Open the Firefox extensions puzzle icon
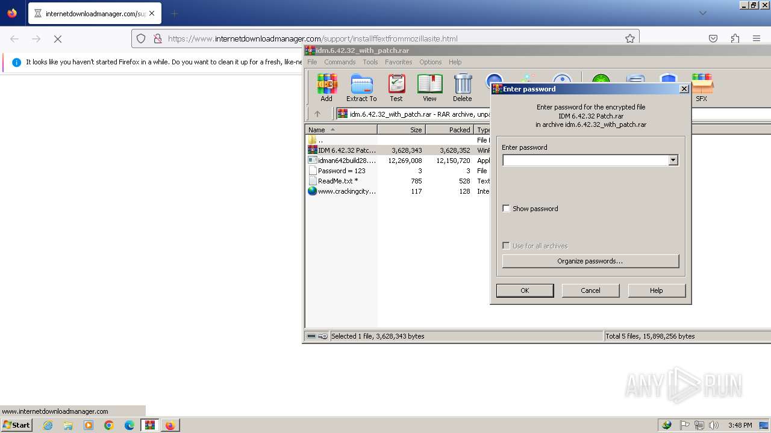The image size is (771, 433). (x=735, y=38)
